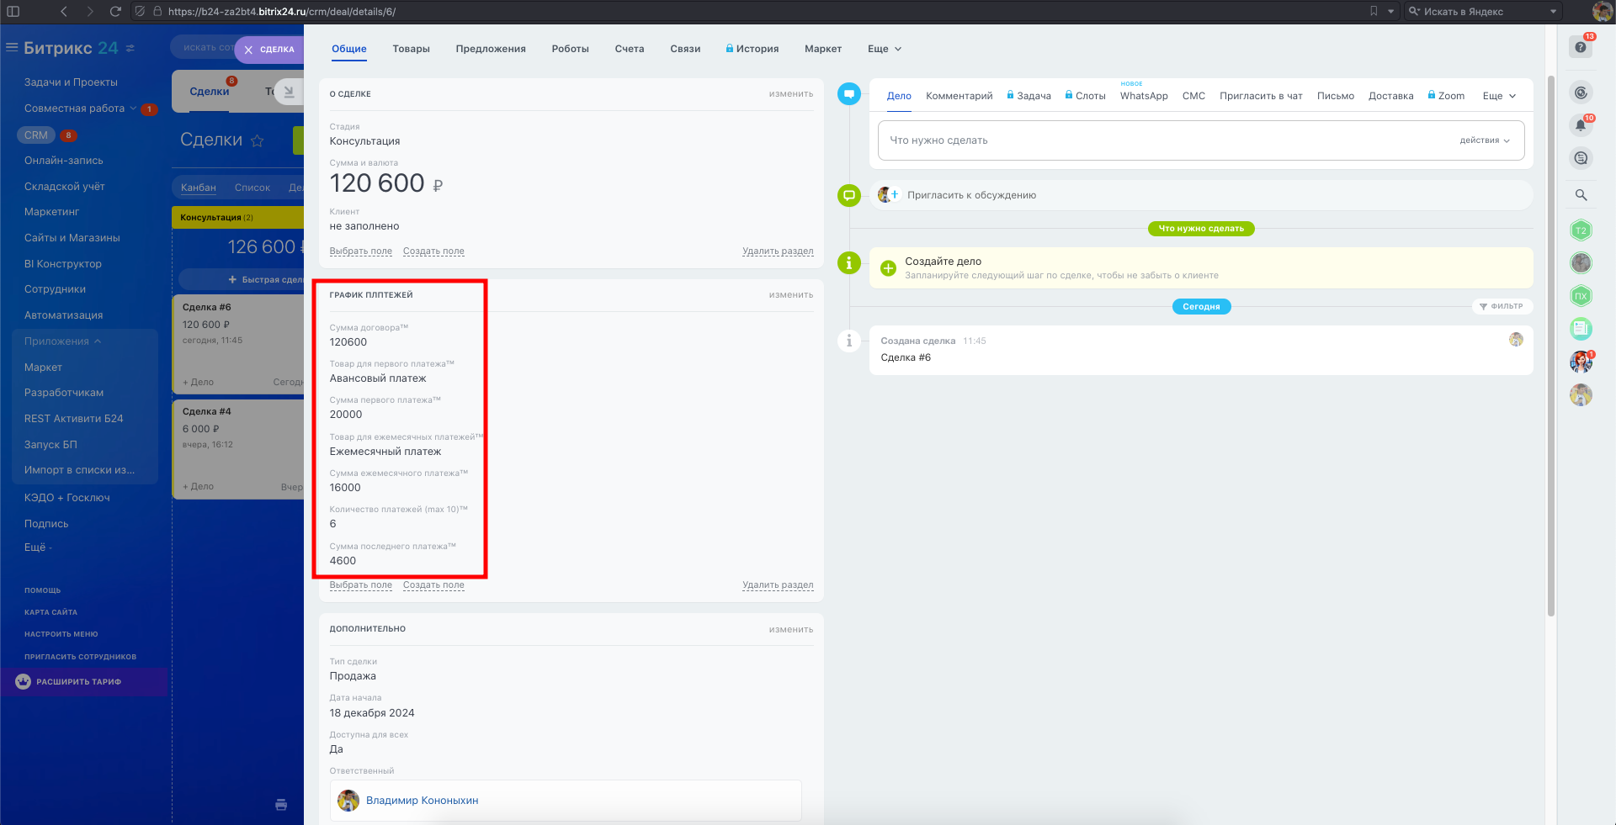Open the ФИЛЬТР button in timeline
The image size is (1616, 825).
point(1502,306)
